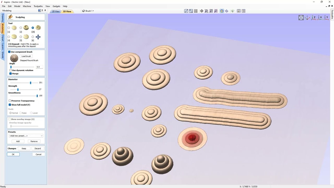Click the Keep changes button
This screenshot has width=334, height=188.
pyautogui.click(x=24, y=148)
